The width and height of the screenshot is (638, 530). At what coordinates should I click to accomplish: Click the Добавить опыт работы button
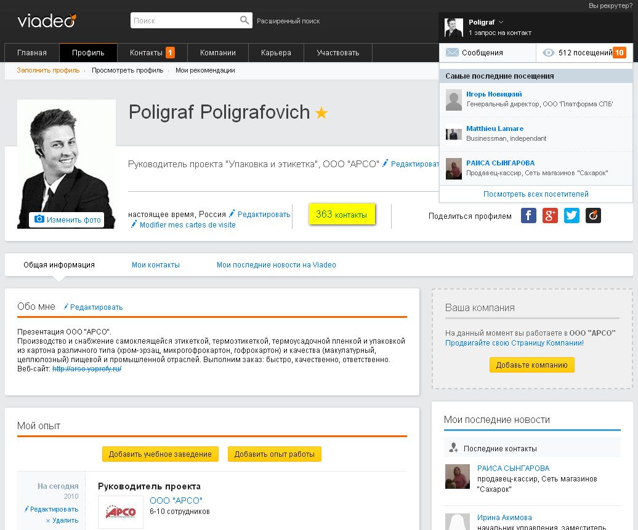coord(274,454)
